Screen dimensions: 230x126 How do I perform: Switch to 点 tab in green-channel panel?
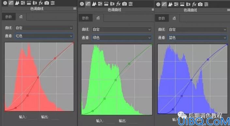(x=98, y=18)
